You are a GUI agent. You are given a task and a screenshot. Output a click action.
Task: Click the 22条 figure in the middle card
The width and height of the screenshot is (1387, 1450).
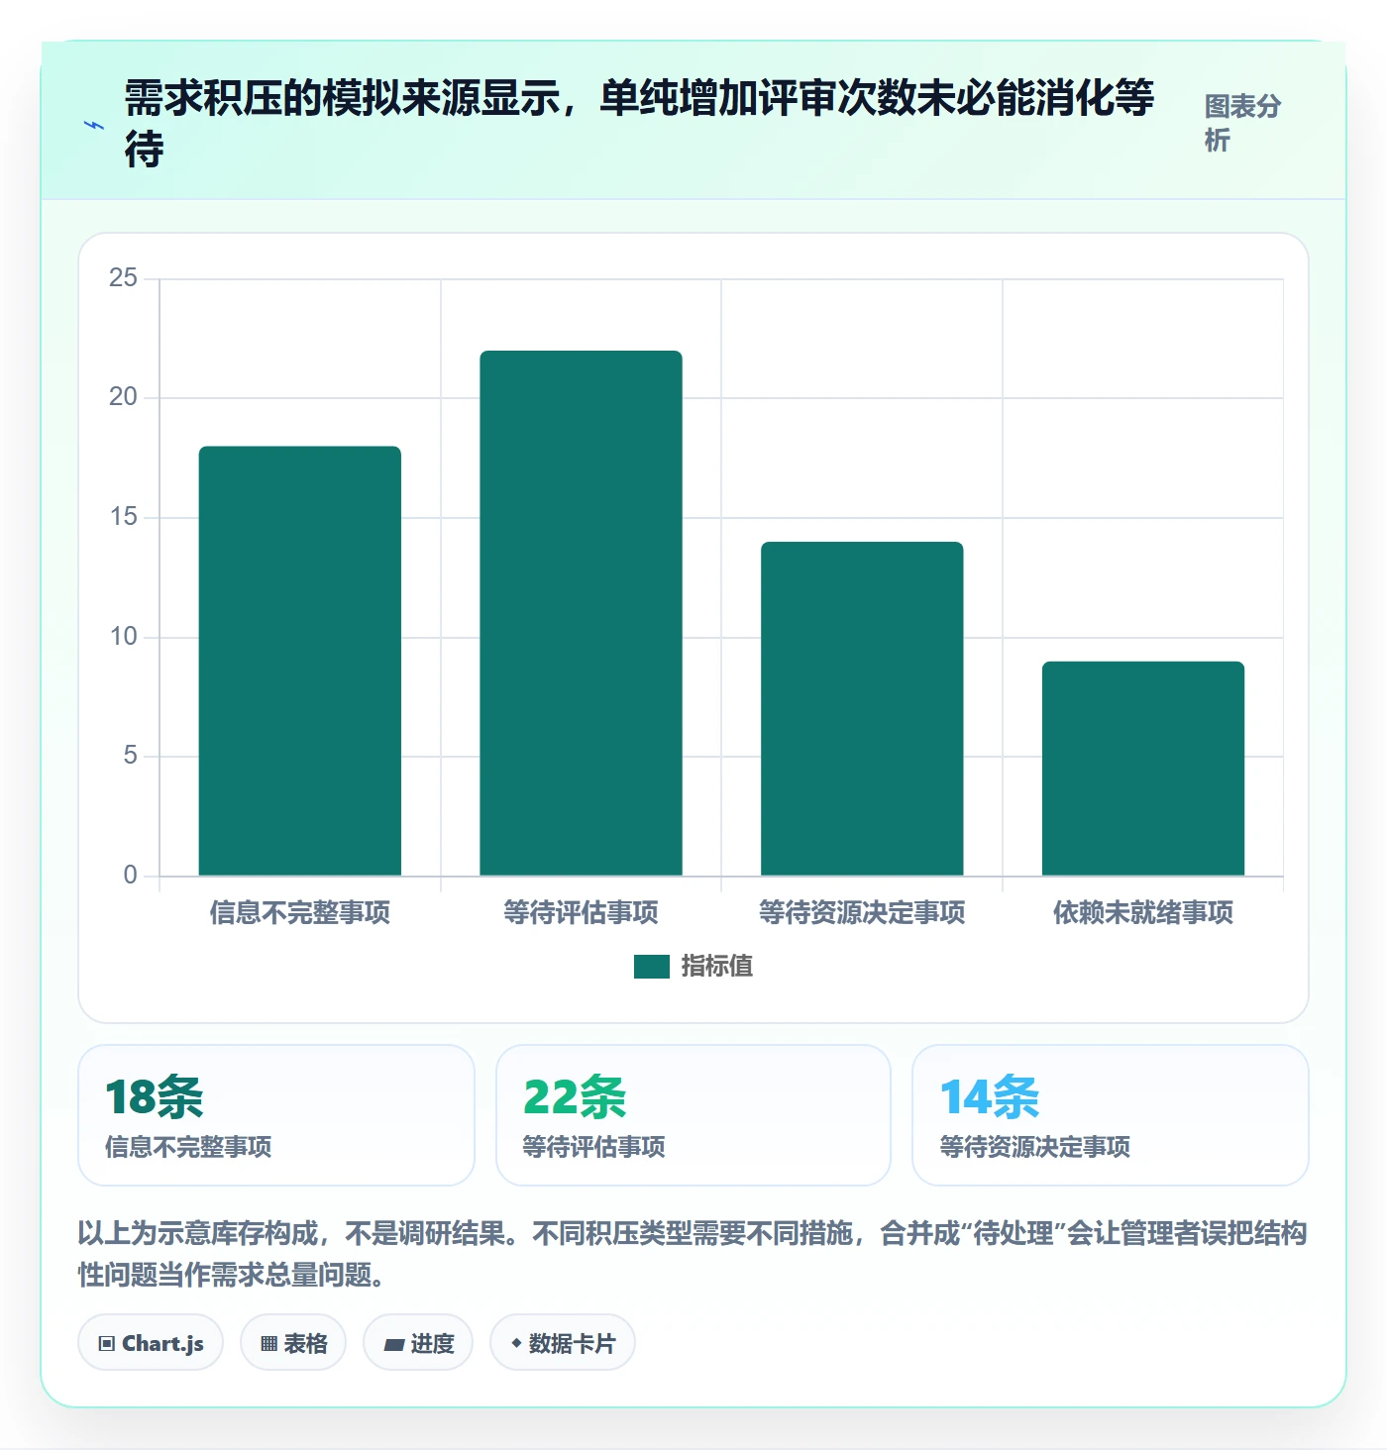(575, 1097)
